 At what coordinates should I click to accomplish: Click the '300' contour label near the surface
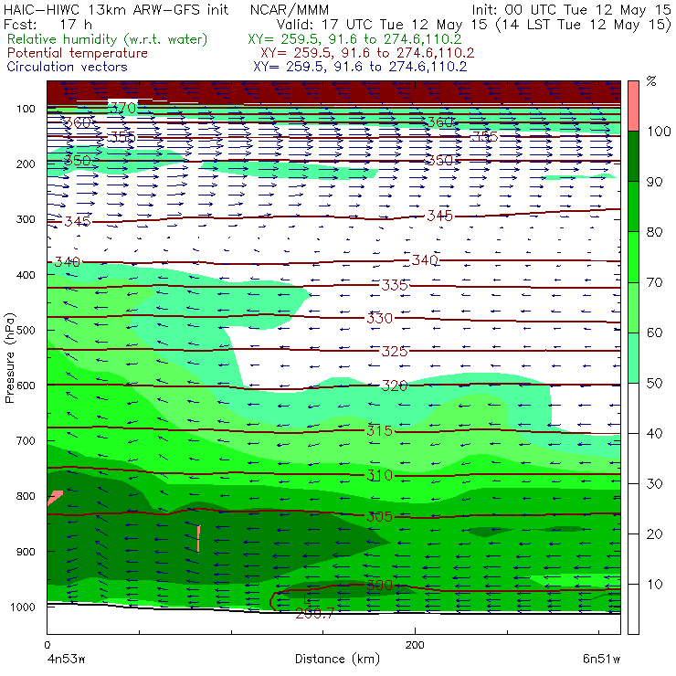380,585
